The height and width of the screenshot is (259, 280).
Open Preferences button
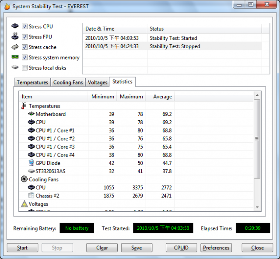point(216,248)
